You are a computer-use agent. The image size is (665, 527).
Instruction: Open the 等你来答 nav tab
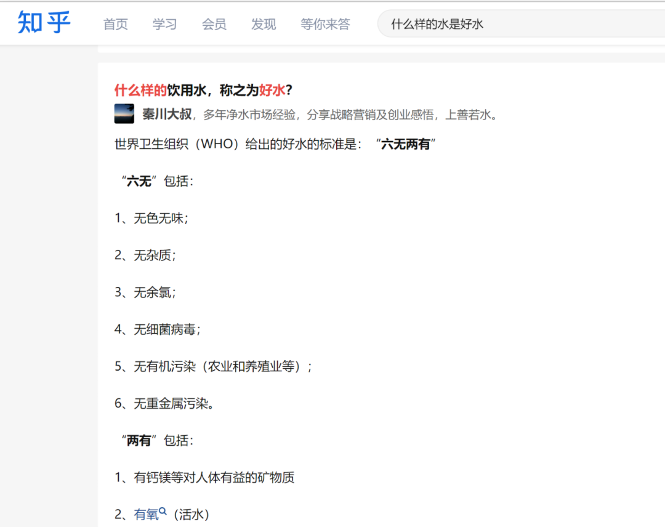325,24
